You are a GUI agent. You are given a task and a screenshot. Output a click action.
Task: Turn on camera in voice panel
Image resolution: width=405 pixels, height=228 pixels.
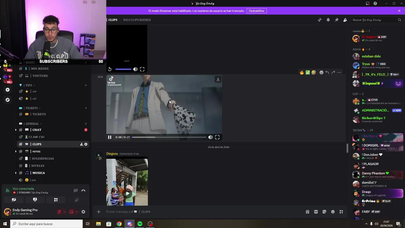click(14, 200)
